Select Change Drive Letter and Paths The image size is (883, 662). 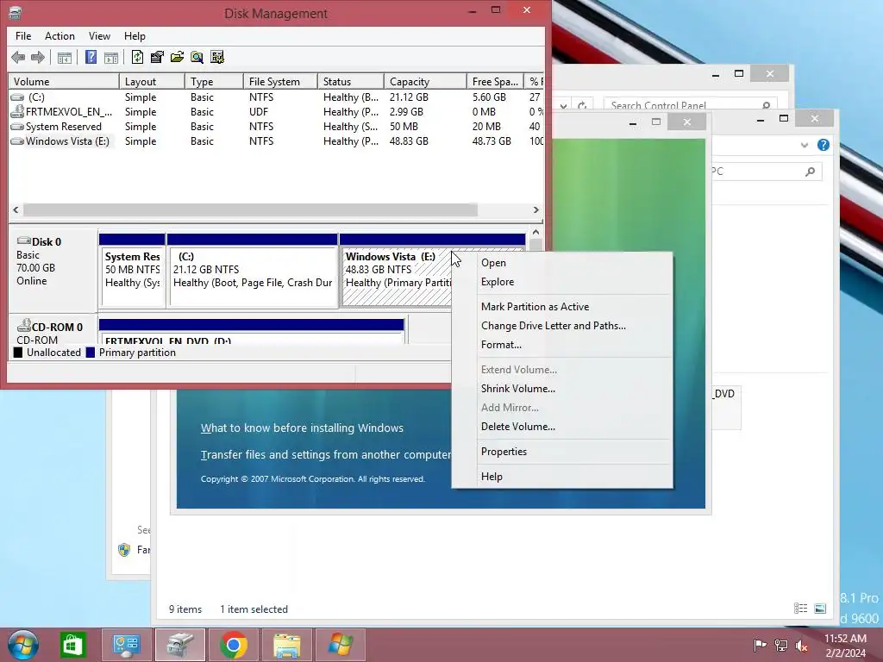coord(562,326)
